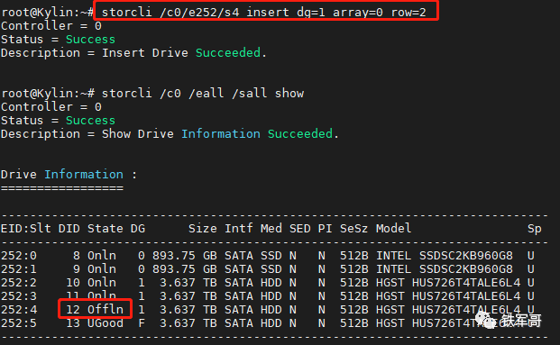Click the WeChat logo in the watermark
Screen dimensions: 560x345
click(486, 320)
